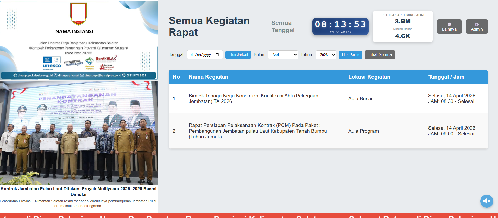Click the JAM: 09:00 - Selesai time text
Image resolution: width=498 pixels, height=218 pixels.
pyautogui.click(x=451, y=134)
